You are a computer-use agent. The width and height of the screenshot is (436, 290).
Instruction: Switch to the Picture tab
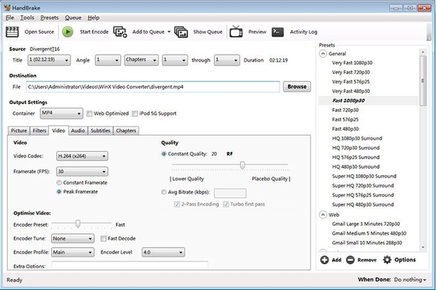click(19, 131)
